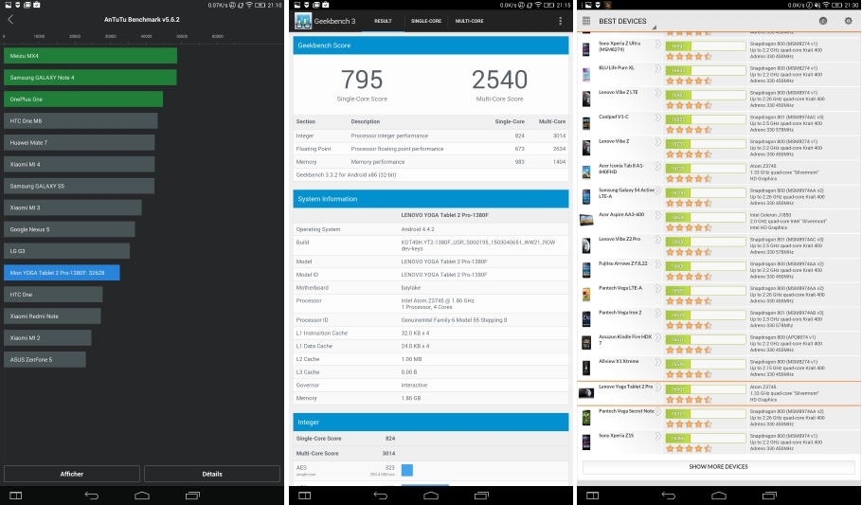
Task: Tap Android home button under AnTuTu screen
Action: 142,496
